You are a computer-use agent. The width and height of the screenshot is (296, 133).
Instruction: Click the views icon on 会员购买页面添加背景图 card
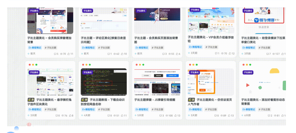click(170, 54)
